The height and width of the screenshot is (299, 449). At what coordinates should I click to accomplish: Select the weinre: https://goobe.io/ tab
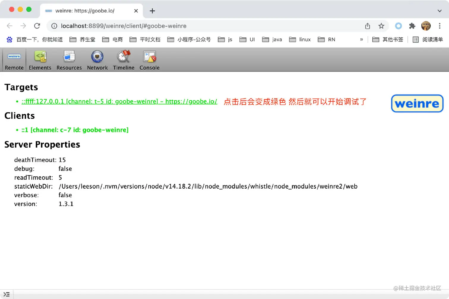pos(91,11)
